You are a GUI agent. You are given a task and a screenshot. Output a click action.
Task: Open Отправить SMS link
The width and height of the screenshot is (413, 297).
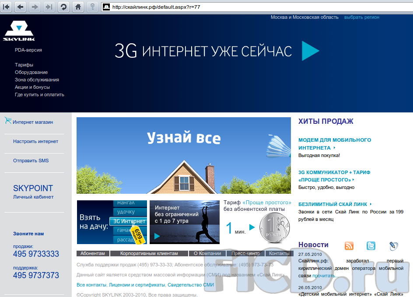coord(31,161)
